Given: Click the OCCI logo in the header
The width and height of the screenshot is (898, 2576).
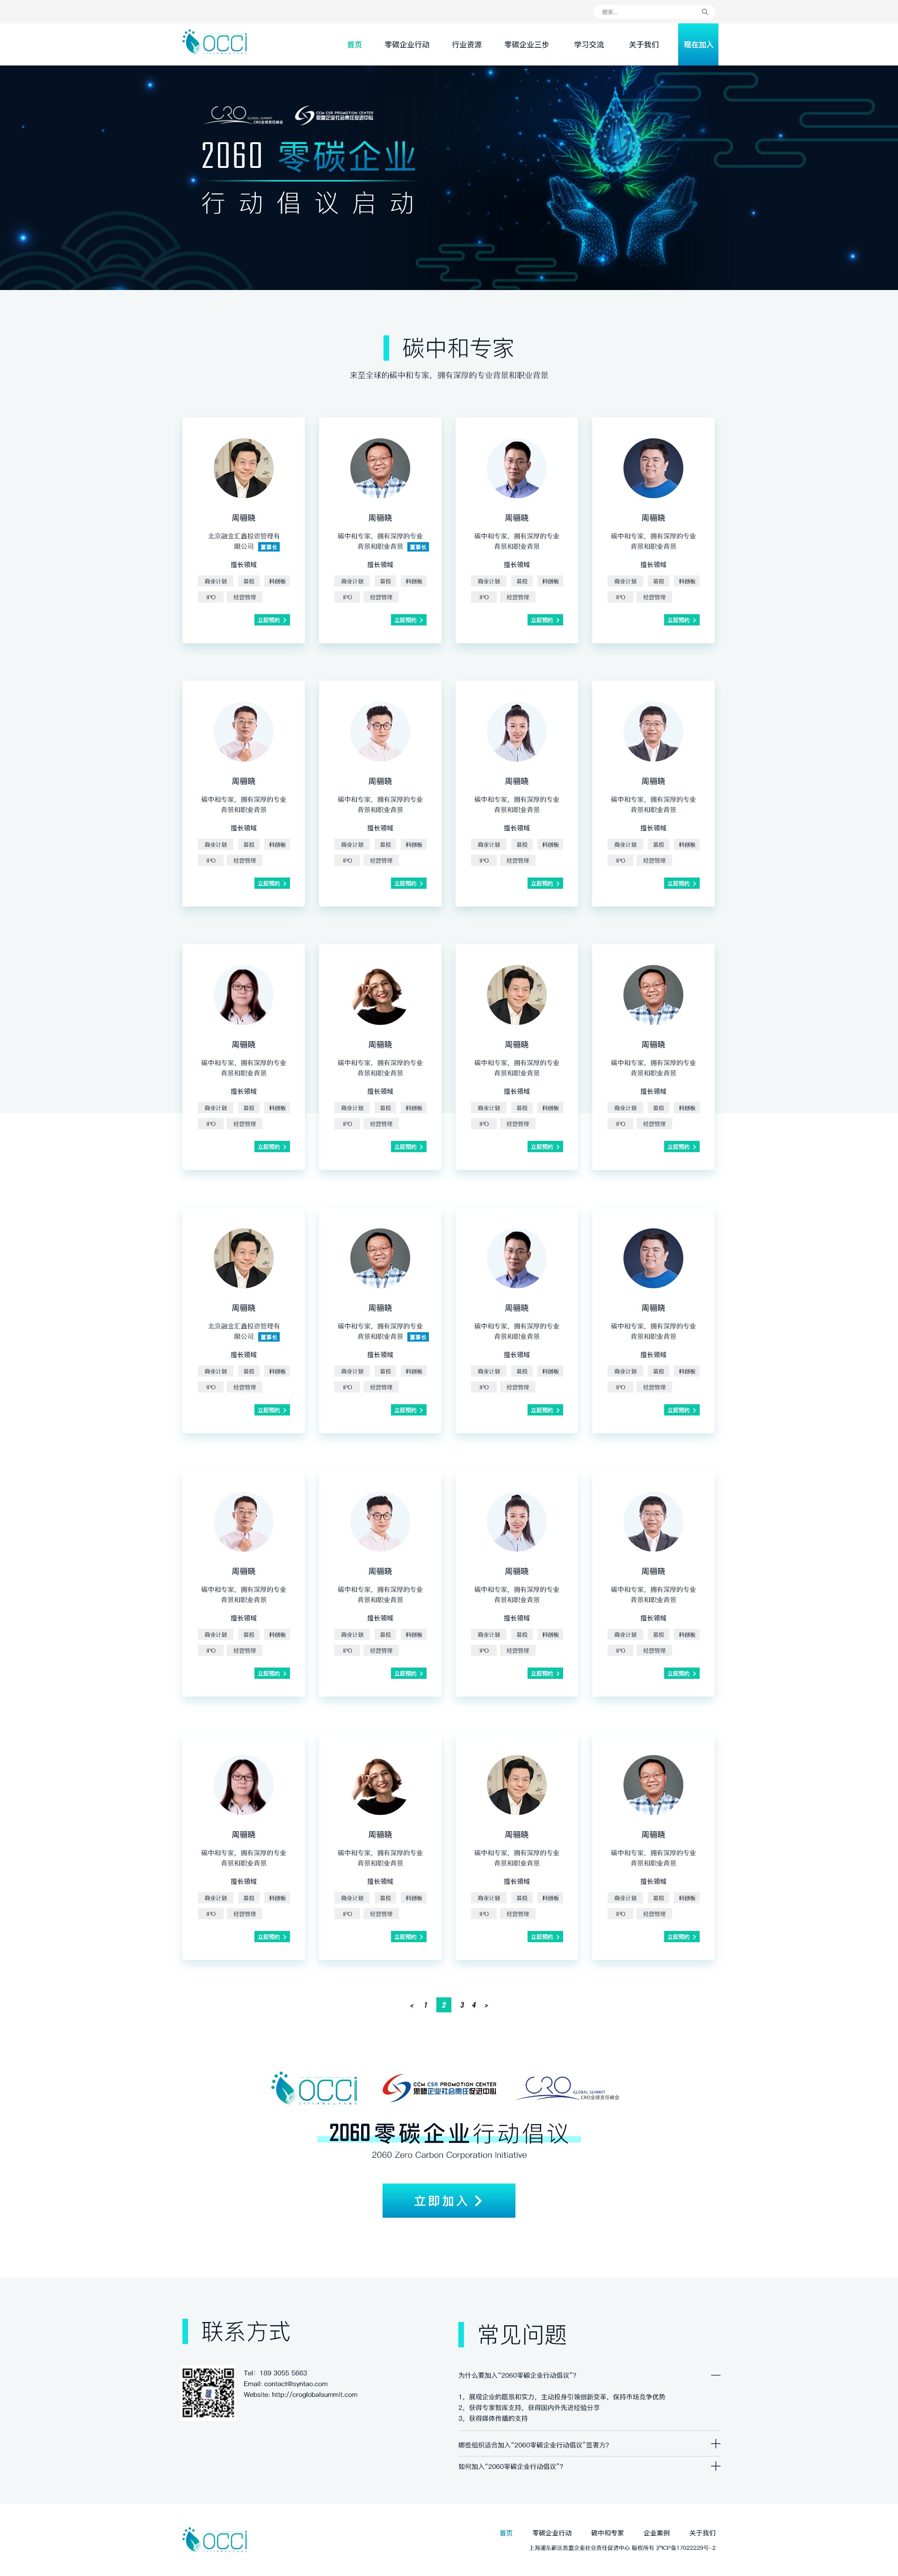Looking at the screenshot, I should point(215,42).
